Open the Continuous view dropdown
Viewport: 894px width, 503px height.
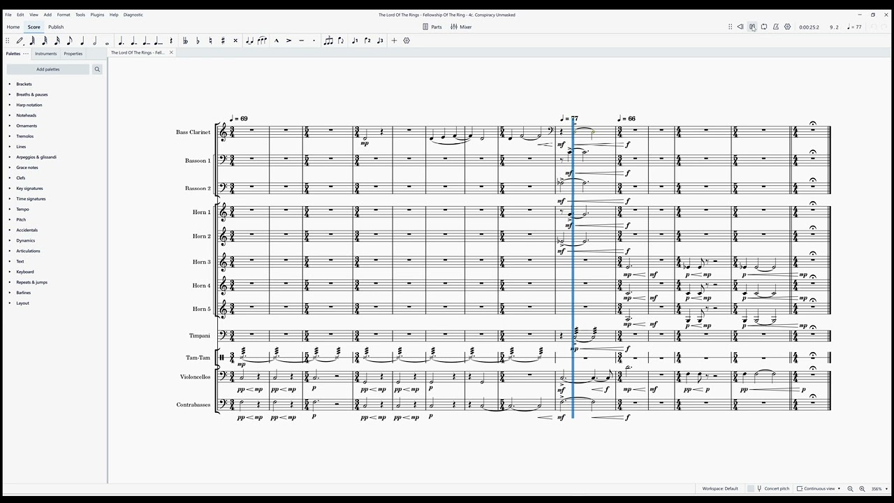coord(819,489)
